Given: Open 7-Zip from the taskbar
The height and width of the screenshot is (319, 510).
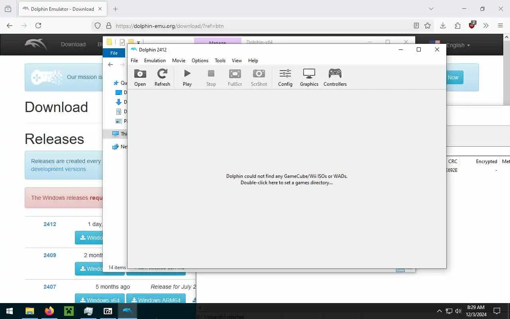Looking at the screenshot, I should pyautogui.click(x=108, y=311).
